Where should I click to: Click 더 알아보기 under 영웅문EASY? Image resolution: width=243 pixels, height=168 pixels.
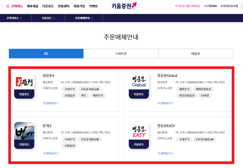166,153
